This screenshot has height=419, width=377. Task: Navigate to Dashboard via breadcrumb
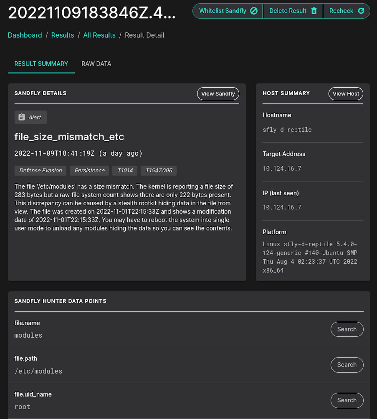[x=25, y=35]
